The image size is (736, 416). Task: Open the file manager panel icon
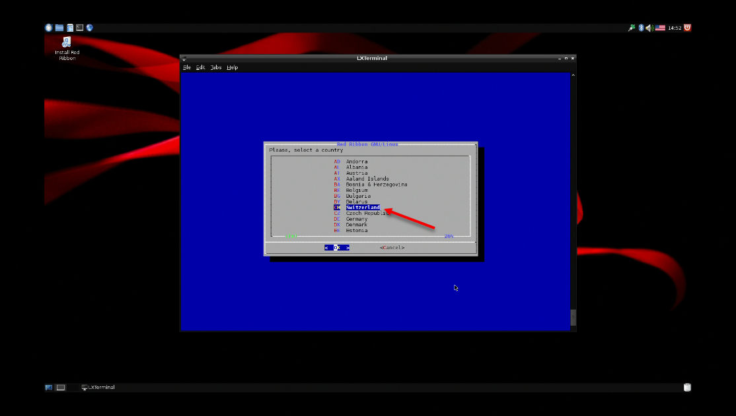tap(59, 28)
